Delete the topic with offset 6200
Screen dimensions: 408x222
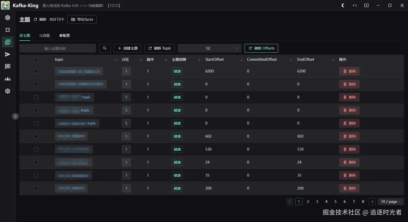pos(349,71)
